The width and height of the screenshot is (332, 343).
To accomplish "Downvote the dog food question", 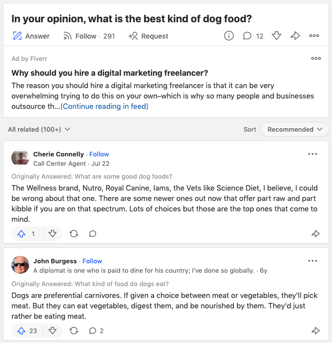I will [277, 36].
